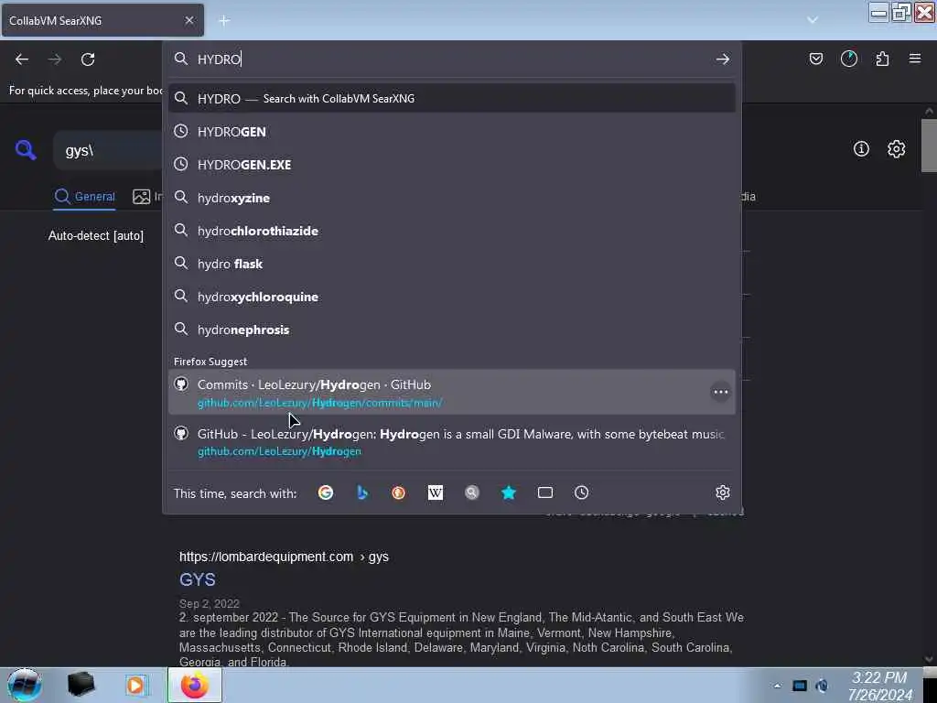
Task: Search this time with Bing
Action: pos(362,492)
